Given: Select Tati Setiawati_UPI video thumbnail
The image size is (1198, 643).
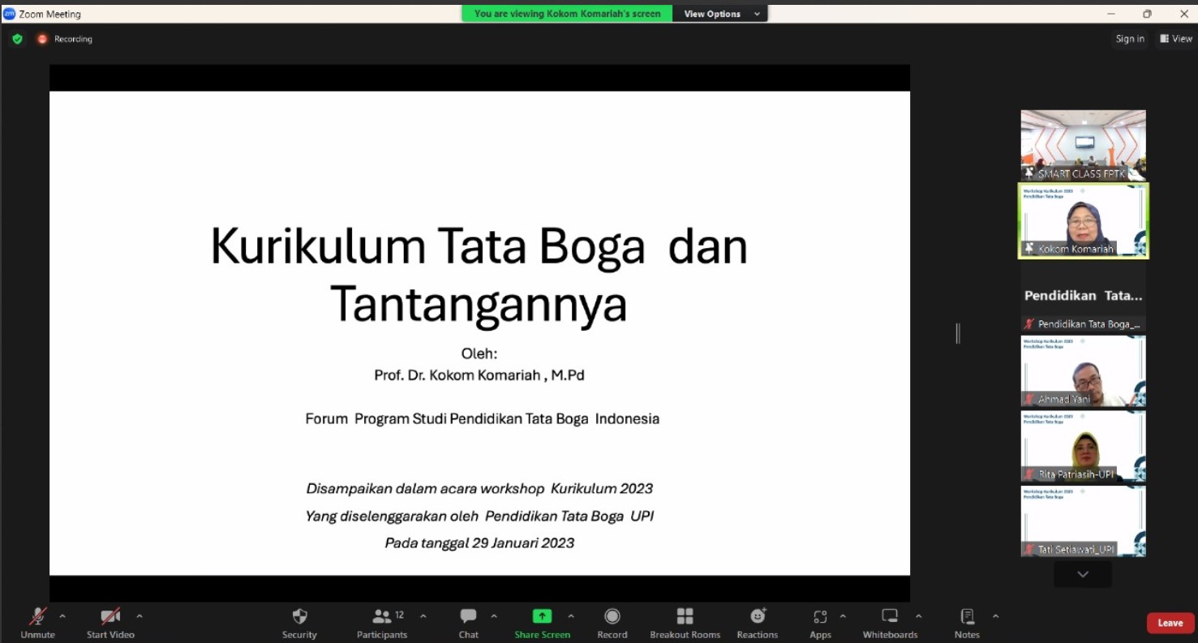Looking at the screenshot, I should click(x=1083, y=521).
